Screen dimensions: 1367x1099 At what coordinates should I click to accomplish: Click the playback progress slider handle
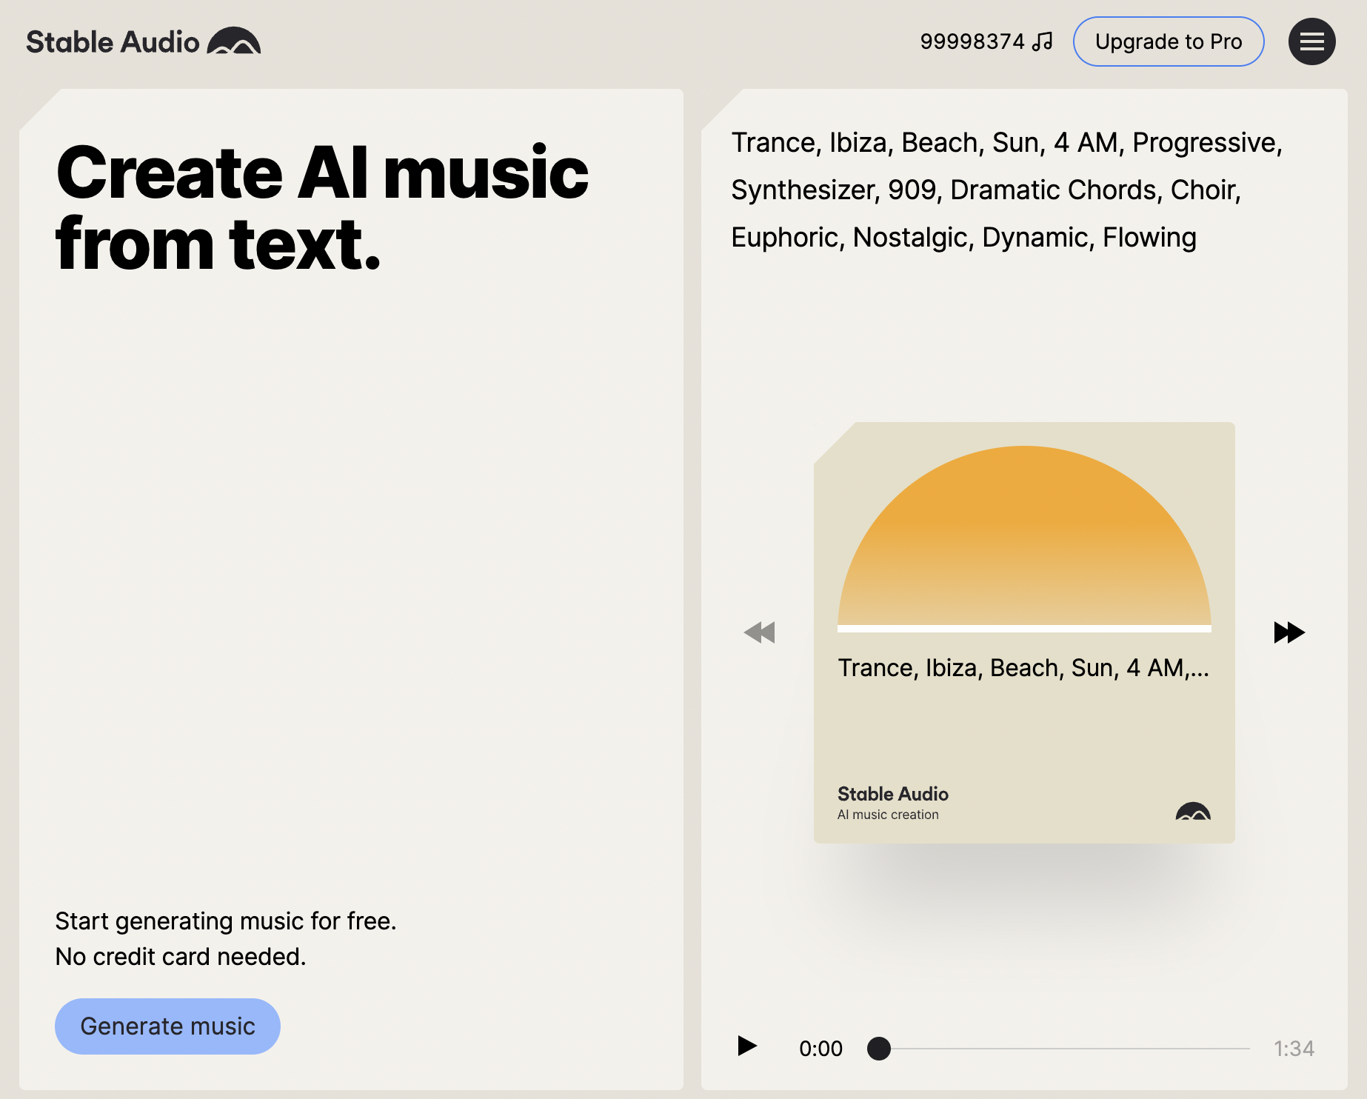tap(879, 1049)
